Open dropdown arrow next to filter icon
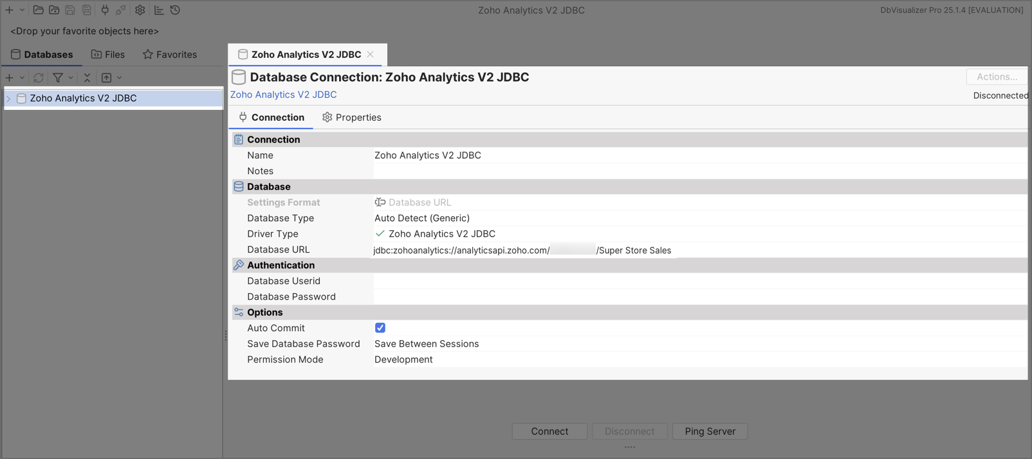The image size is (1032, 459). (71, 78)
